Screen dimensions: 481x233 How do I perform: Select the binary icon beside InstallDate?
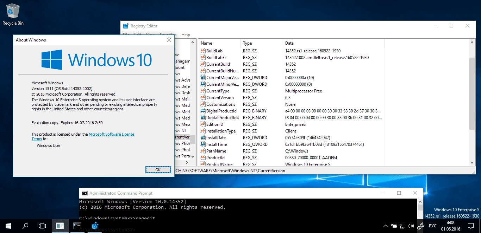pyautogui.click(x=203, y=137)
